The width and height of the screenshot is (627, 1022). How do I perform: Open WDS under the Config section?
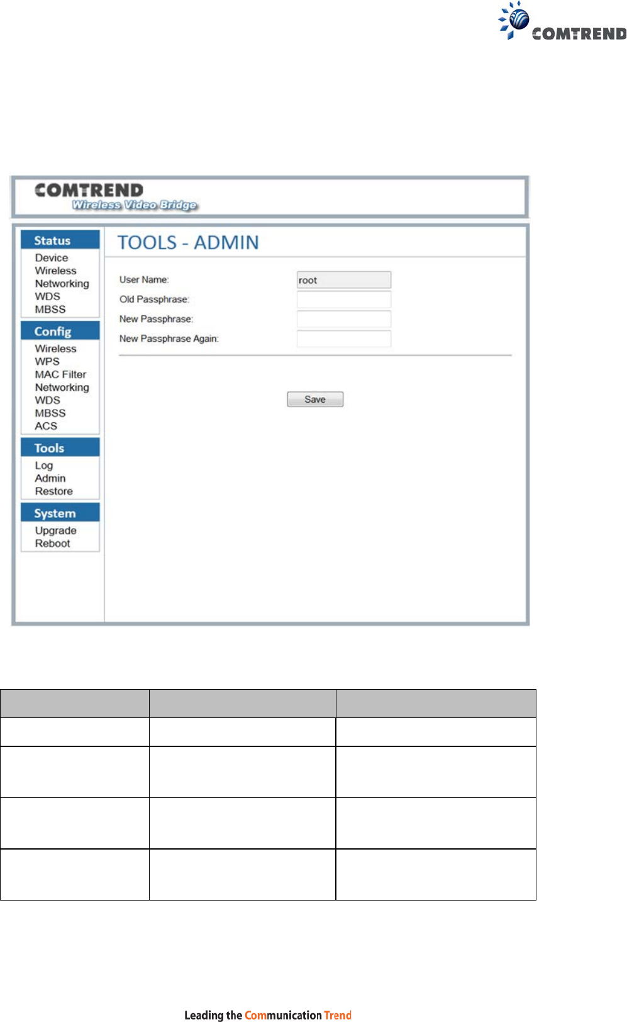(48, 400)
